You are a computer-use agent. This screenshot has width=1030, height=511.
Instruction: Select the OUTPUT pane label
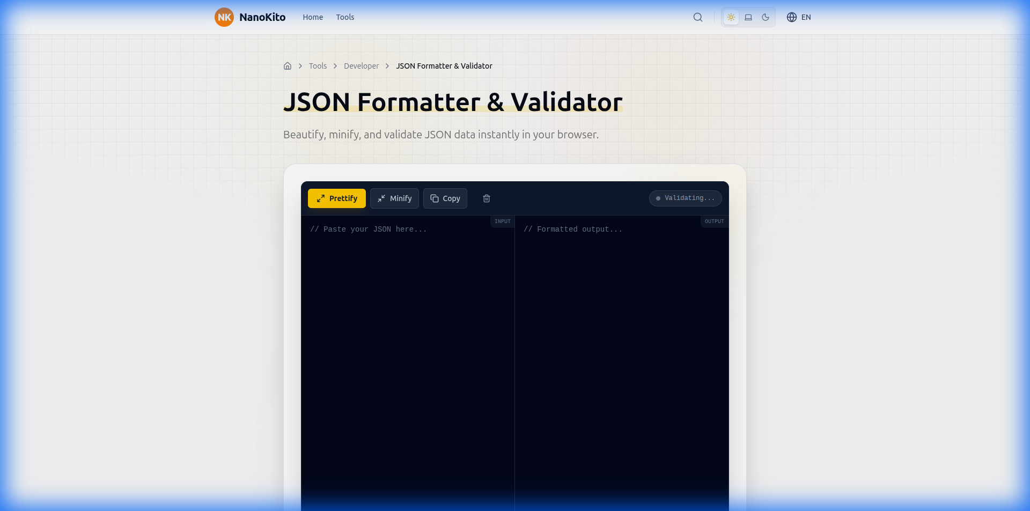(713, 221)
